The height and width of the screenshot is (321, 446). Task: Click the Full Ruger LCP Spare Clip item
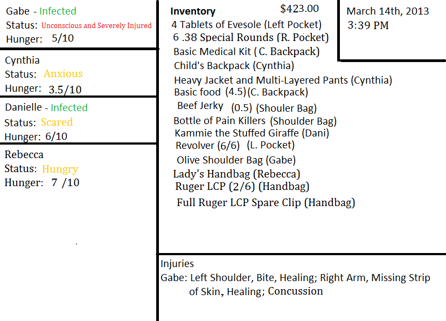[x=266, y=203]
